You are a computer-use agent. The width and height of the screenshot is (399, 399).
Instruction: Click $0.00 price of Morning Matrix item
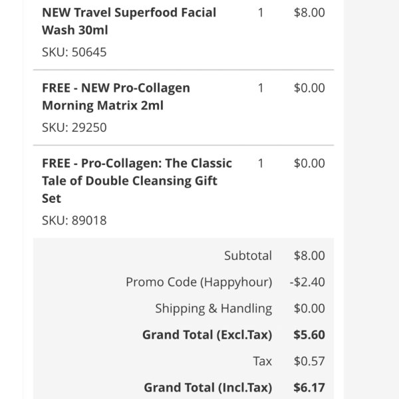click(309, 88)
